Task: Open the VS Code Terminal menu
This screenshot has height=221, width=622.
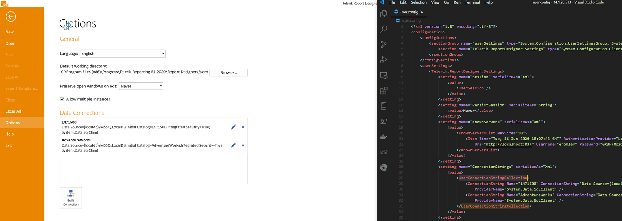Action: tap(472, 2)
